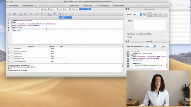Switch to Database Structure tab
Image resolution: width=191 pixels, height=107 pixels.
click(47, 9)
